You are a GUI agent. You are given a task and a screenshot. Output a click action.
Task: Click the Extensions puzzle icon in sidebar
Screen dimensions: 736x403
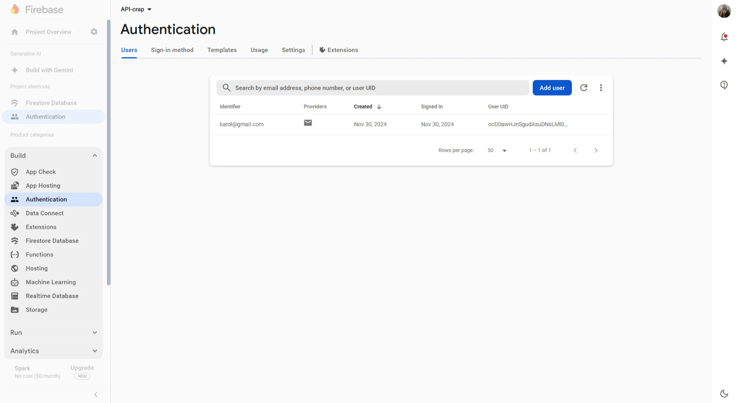pyautogui.click(x=15, y=227)
